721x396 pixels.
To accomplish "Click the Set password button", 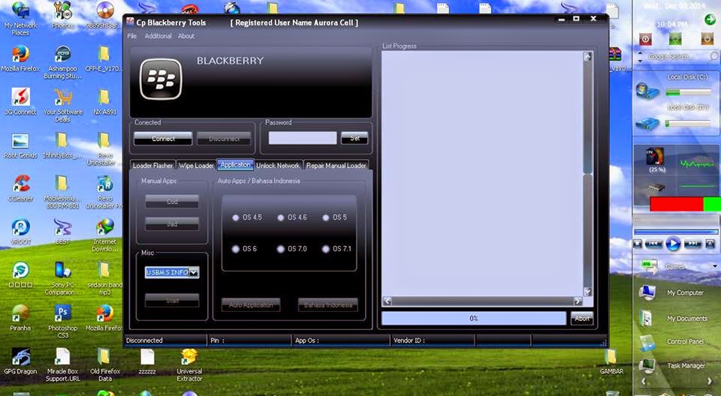I will click(x=354, y=138).
